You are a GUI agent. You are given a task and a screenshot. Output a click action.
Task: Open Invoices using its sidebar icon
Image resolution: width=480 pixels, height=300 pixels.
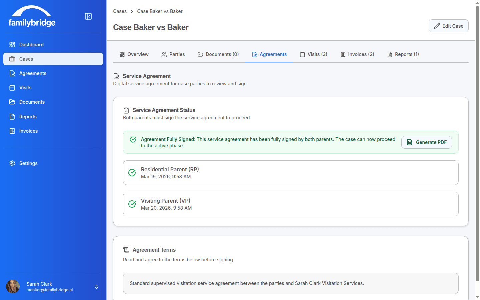click(x=12, y=131)
